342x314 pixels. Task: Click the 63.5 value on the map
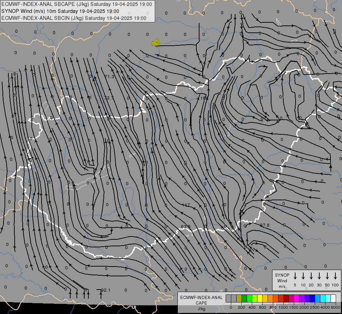click(x=186, y=227)
